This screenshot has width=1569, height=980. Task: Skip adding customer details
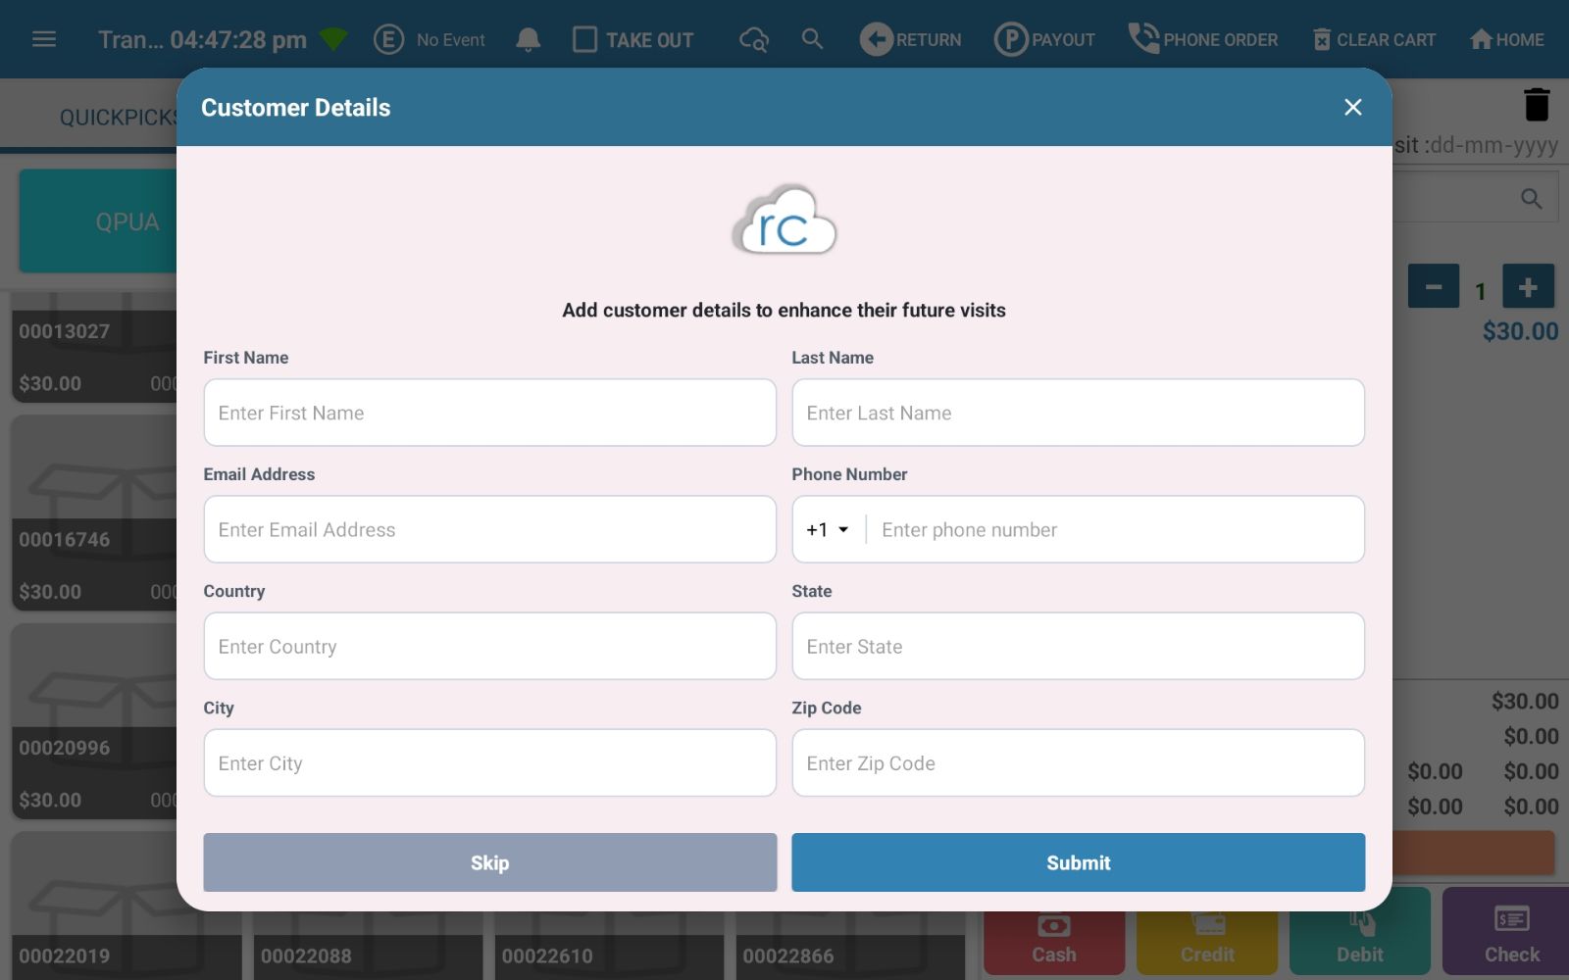489,862
